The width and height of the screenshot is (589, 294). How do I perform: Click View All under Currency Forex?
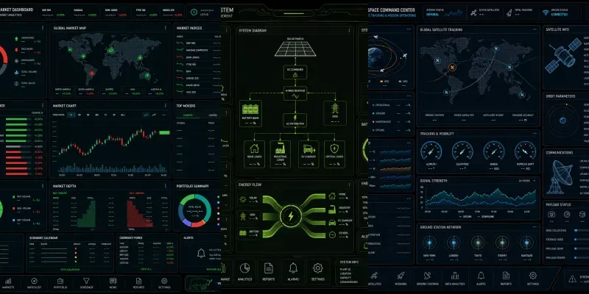pos(146,269)
